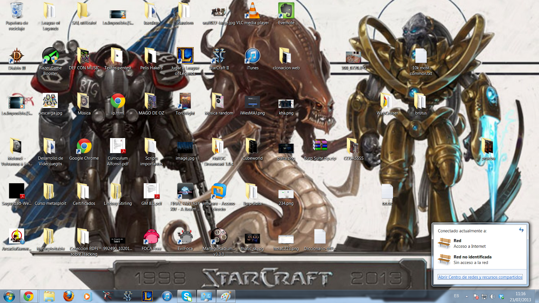
Task: Open the Burp Suite.zip.zip archive
Action: click(x=320, y=149)
